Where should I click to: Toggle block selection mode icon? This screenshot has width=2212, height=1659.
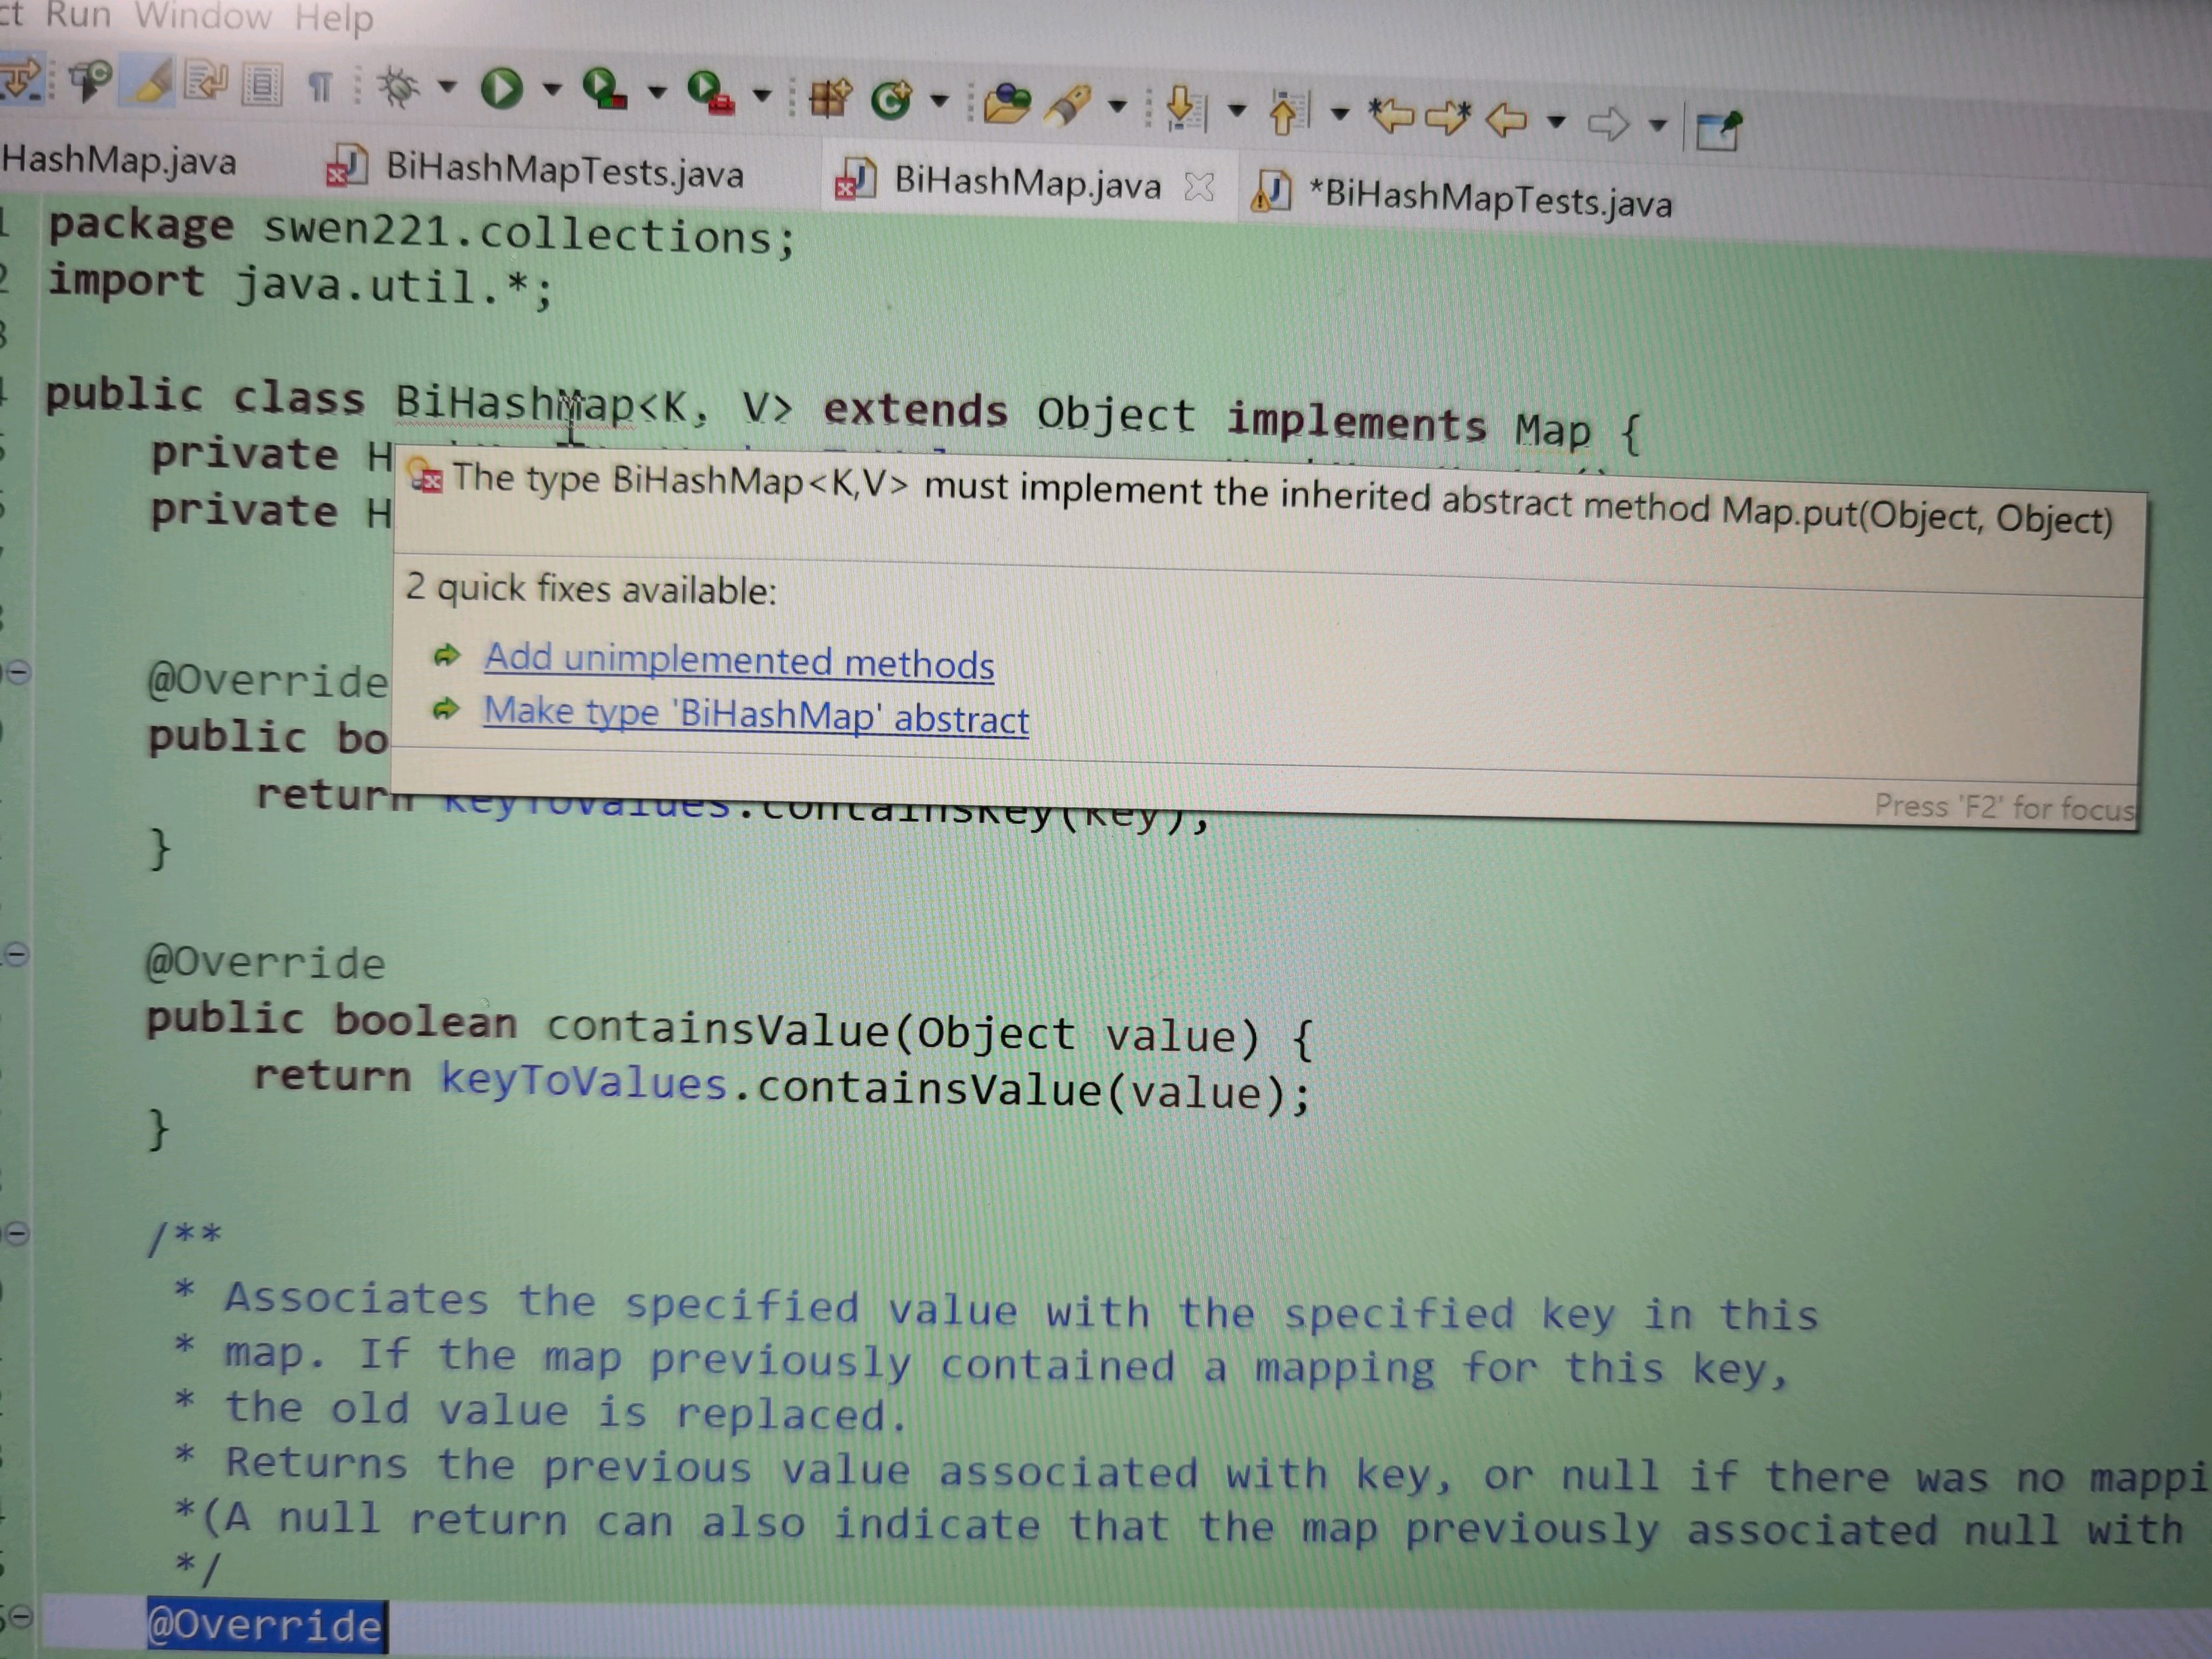click(263, 86)
